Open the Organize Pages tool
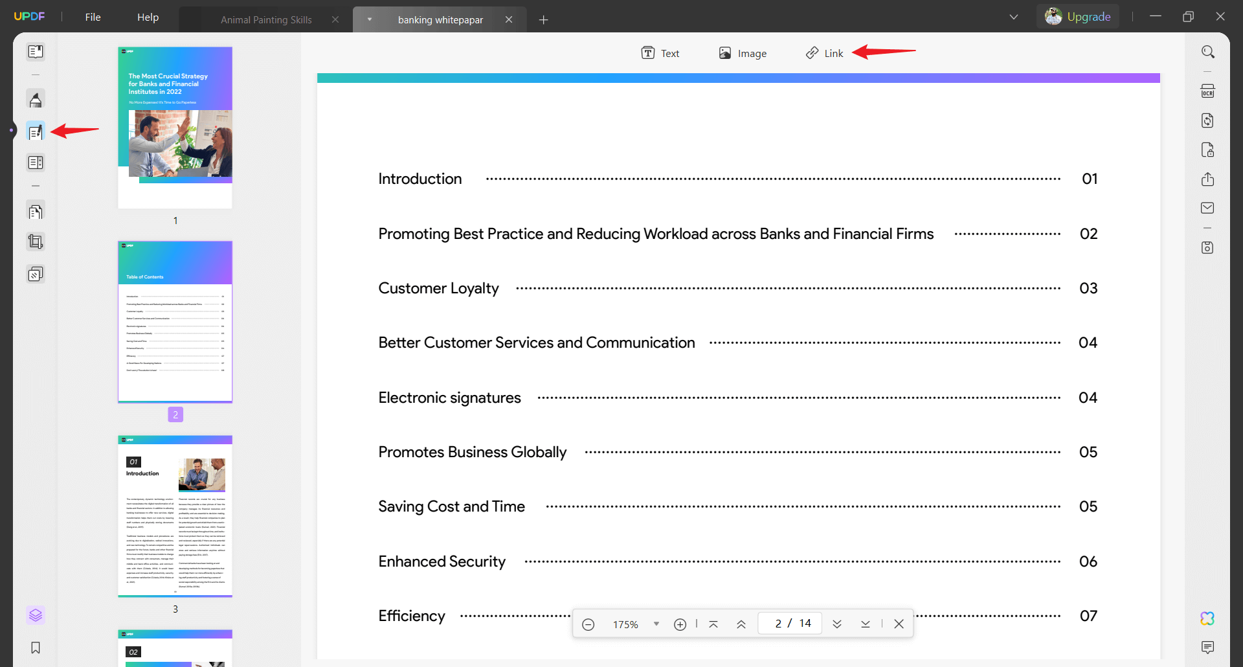The width and height of the screenshot is (1243, 667). [x=36, y=211]
